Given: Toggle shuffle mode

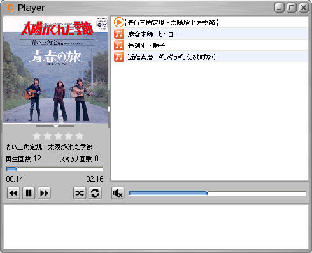Looking at the screenshot, I should [80, 193].
